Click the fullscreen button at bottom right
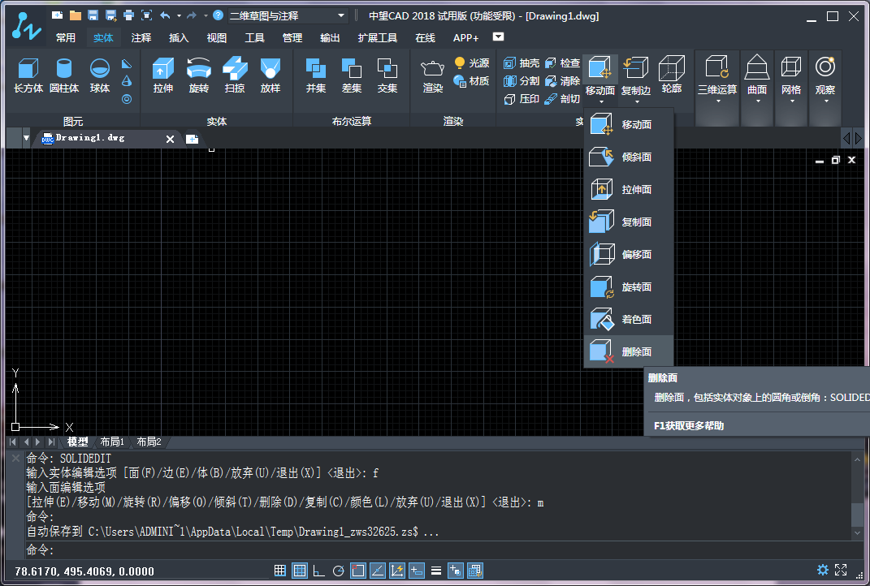 coord(842,571)
